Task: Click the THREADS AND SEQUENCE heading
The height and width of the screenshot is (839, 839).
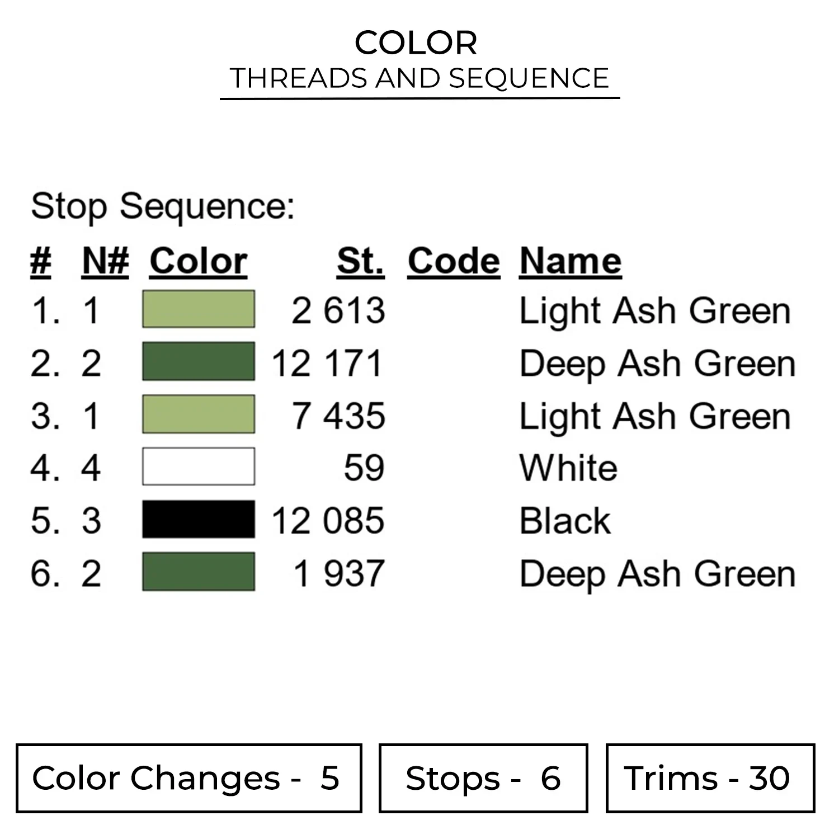Action: pyautogui.click(x=419, y=78)
